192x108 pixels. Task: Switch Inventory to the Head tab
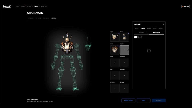pos(137,29)
